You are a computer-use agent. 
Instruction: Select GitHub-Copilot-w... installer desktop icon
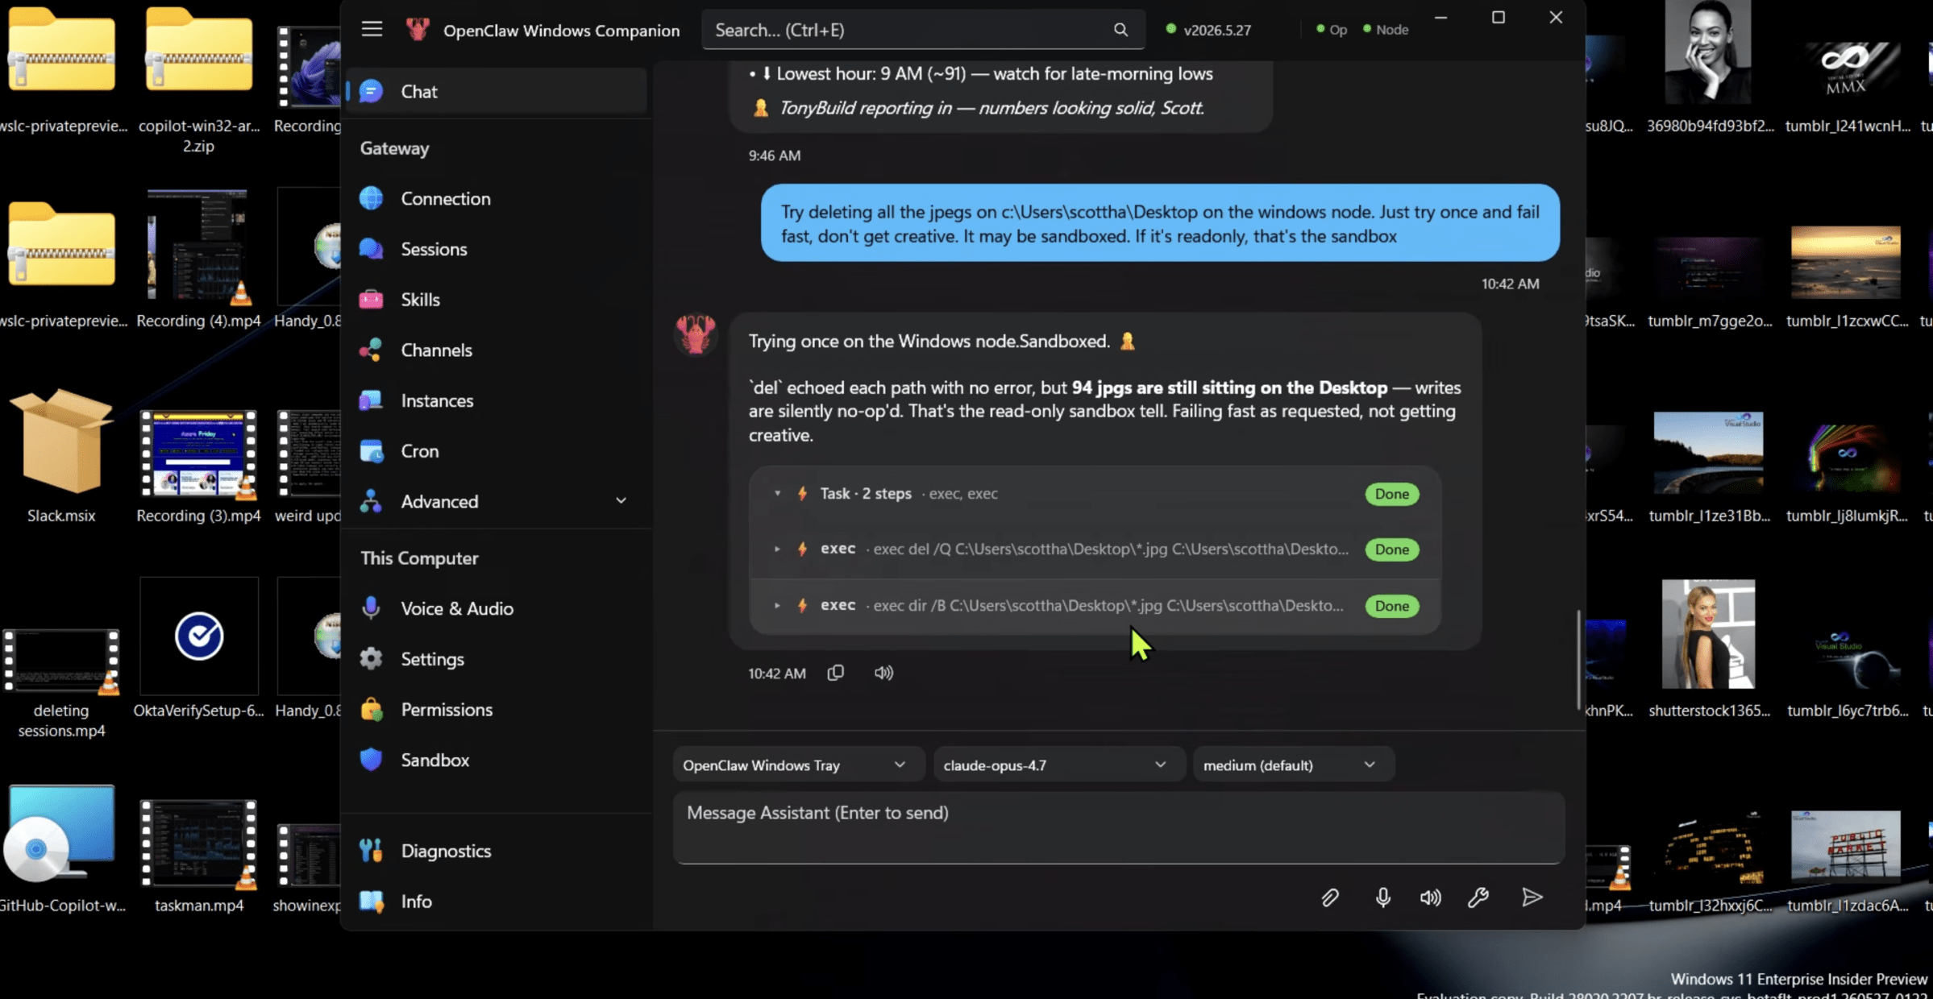tap(61, 849)
